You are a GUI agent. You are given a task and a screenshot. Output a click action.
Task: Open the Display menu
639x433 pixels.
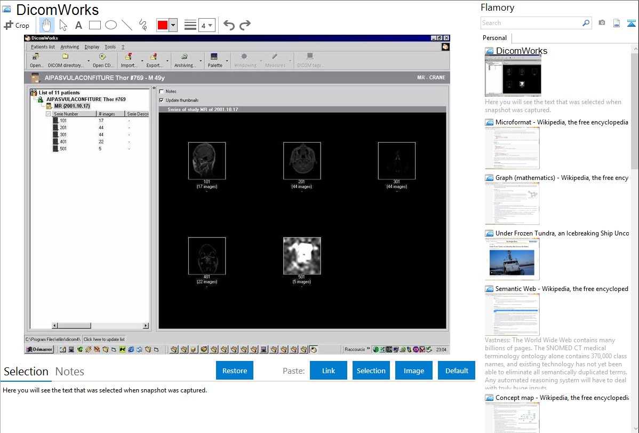[x=92, y=47]
